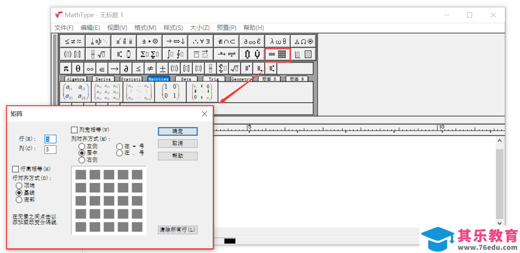Select 左侧 column alignment
Image resolution: width=520 pixels, height=253 pixels.
(82, 146)
